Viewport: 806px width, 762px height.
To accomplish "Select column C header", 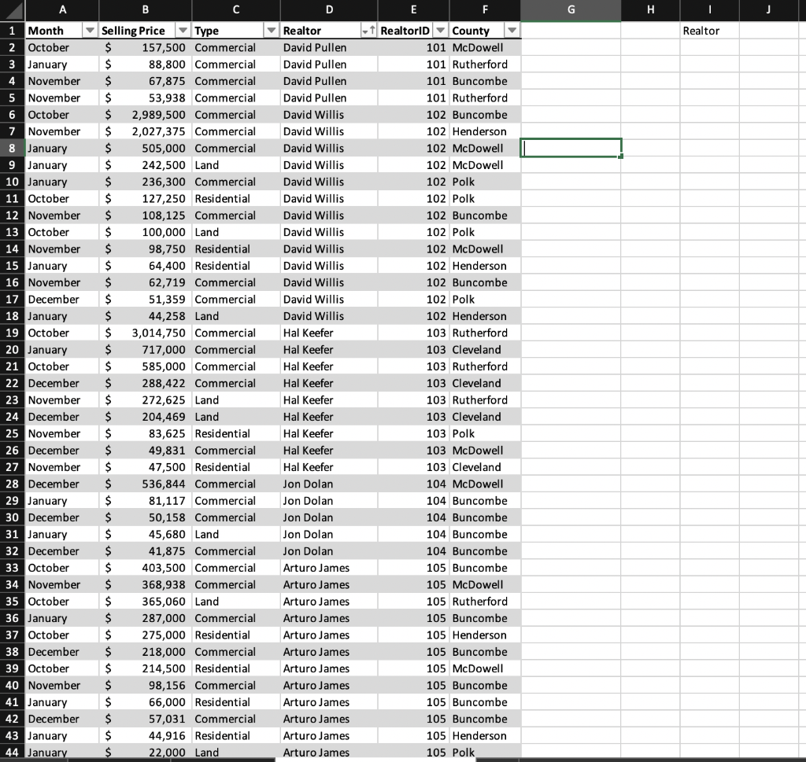I will (236, 9).
